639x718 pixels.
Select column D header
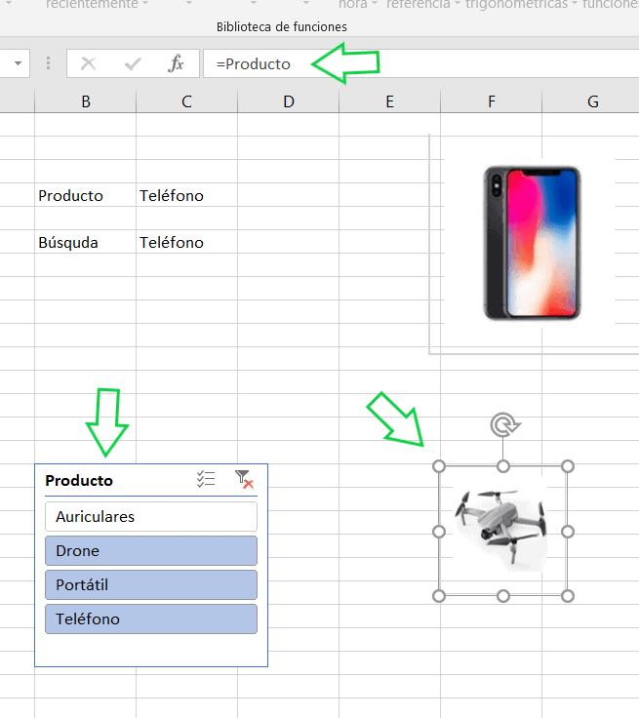[x=288, y=101]
